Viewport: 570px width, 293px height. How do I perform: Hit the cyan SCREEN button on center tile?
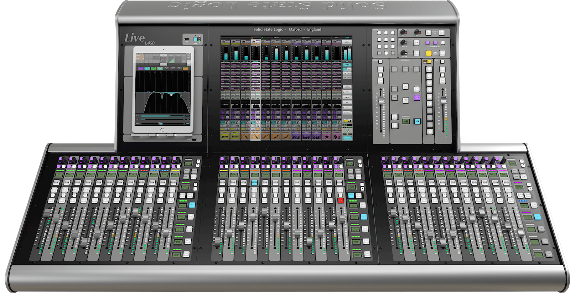click(351, 195)
